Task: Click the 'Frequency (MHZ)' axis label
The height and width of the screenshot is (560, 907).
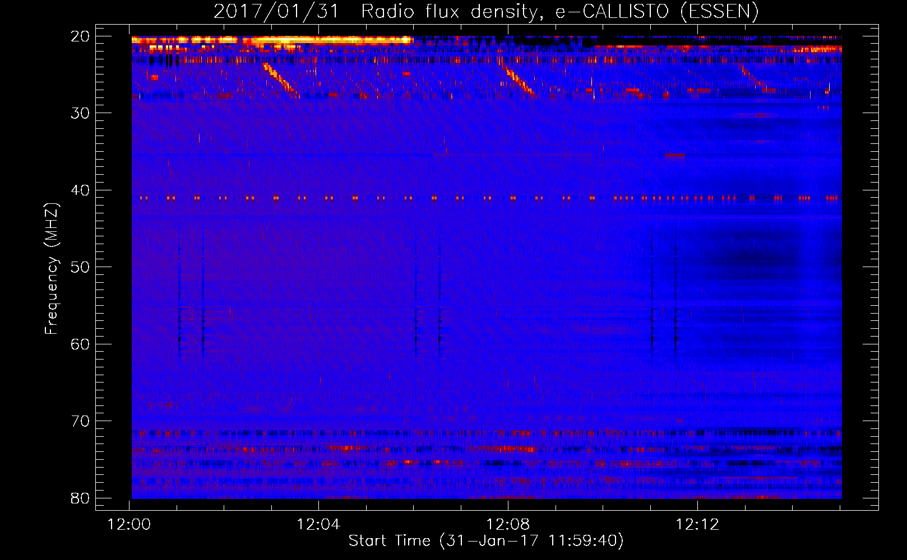Action: coord(52,269)
